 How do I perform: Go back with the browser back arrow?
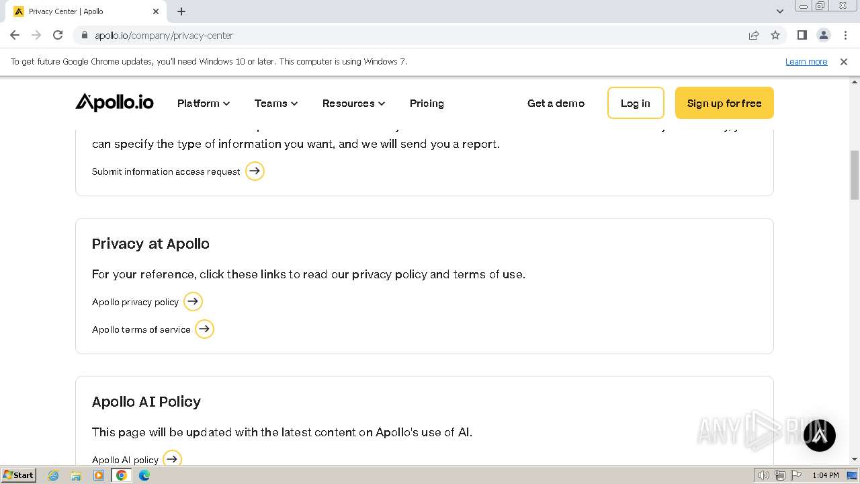[15, 35]
